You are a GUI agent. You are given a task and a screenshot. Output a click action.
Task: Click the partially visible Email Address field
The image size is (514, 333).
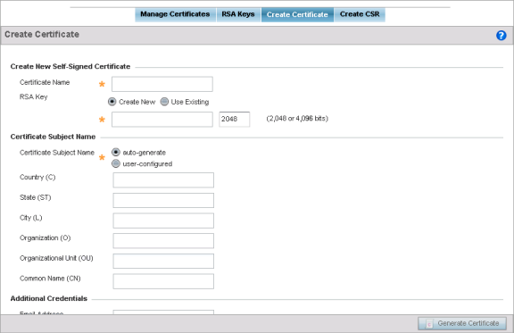pos(163,312)
